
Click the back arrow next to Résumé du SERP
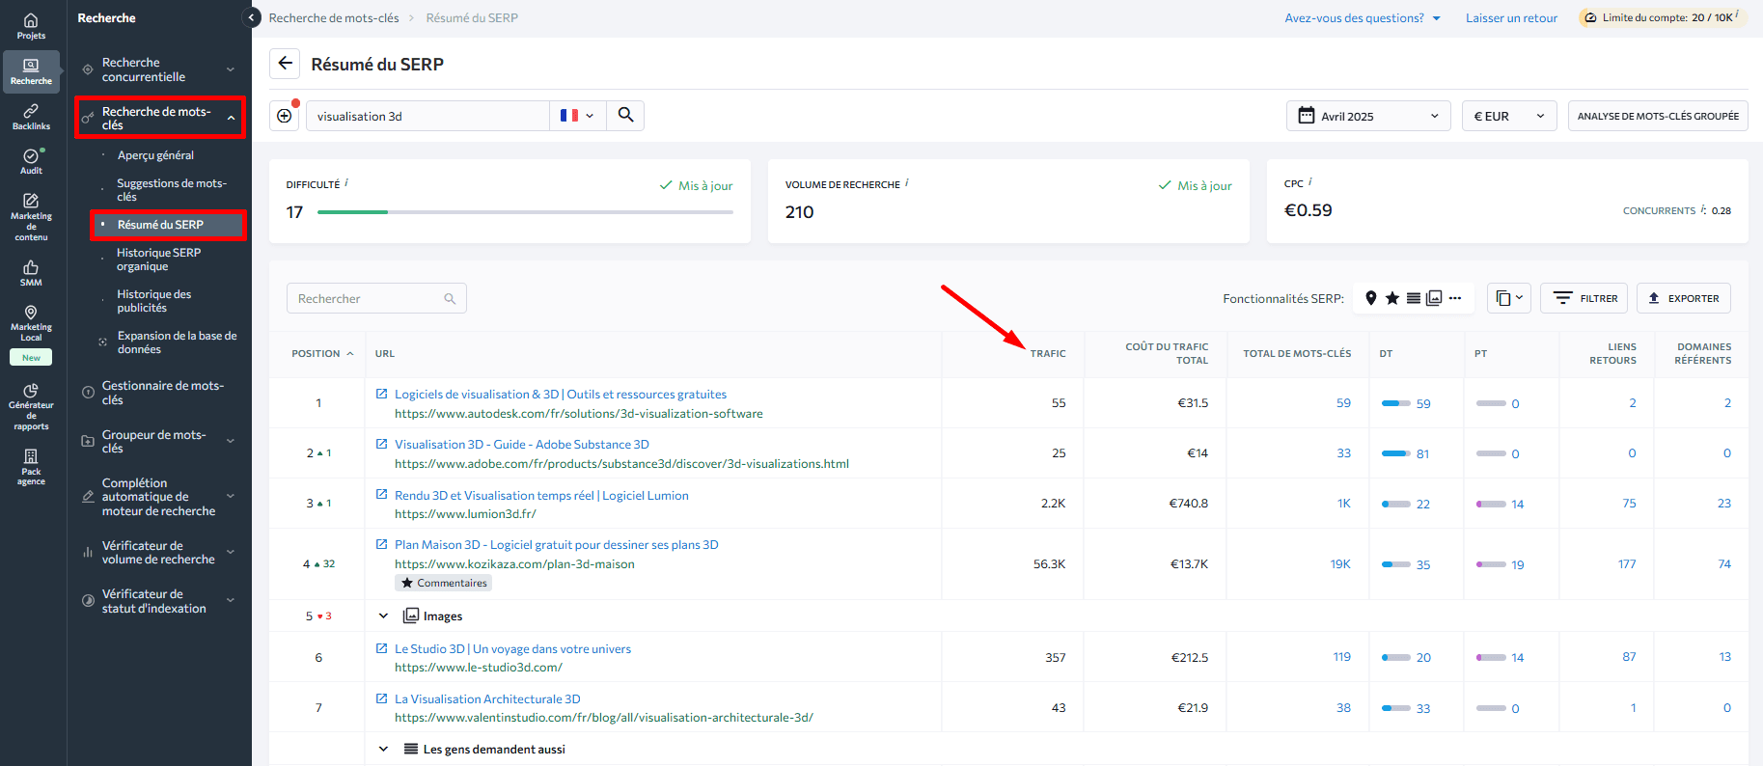coord(285,64)
